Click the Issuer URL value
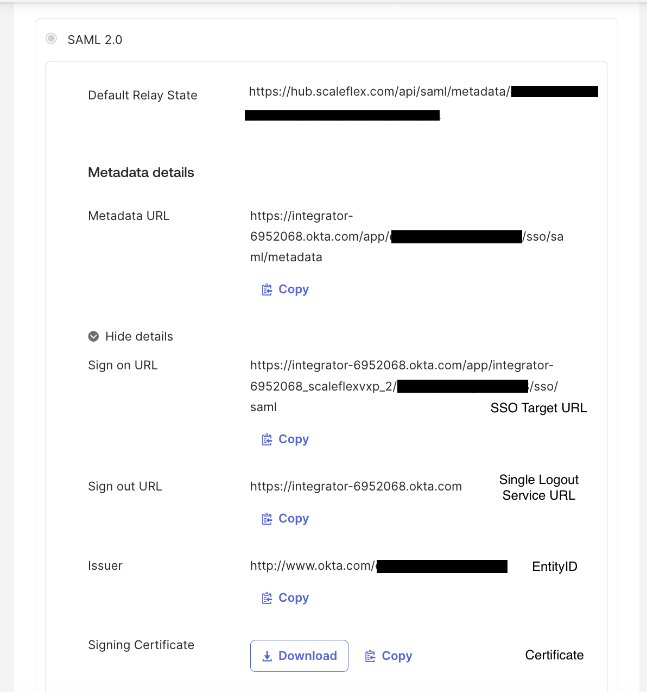This screenshot has height=692, width=647. (x=312, y=566)
